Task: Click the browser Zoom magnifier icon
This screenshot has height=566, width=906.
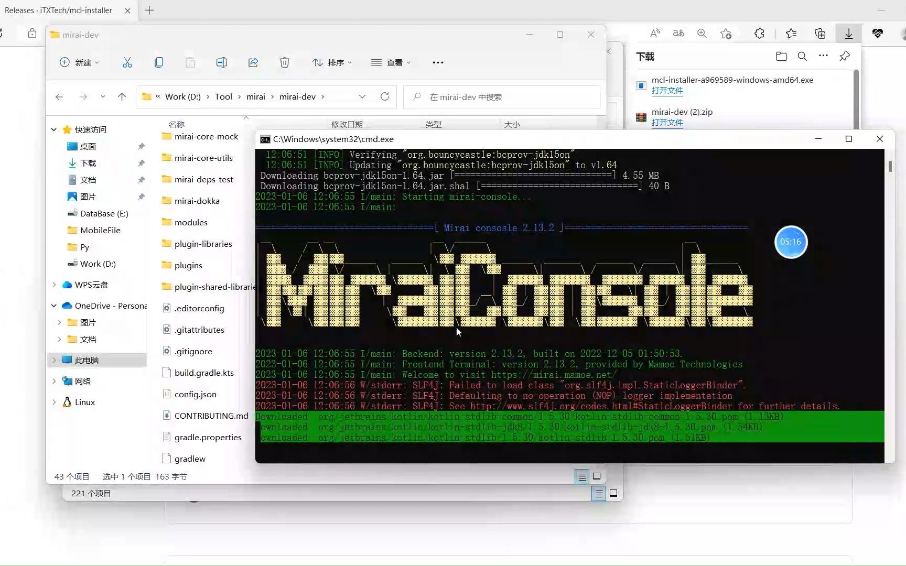Action: pyautogui.click(x=702, y=34)
